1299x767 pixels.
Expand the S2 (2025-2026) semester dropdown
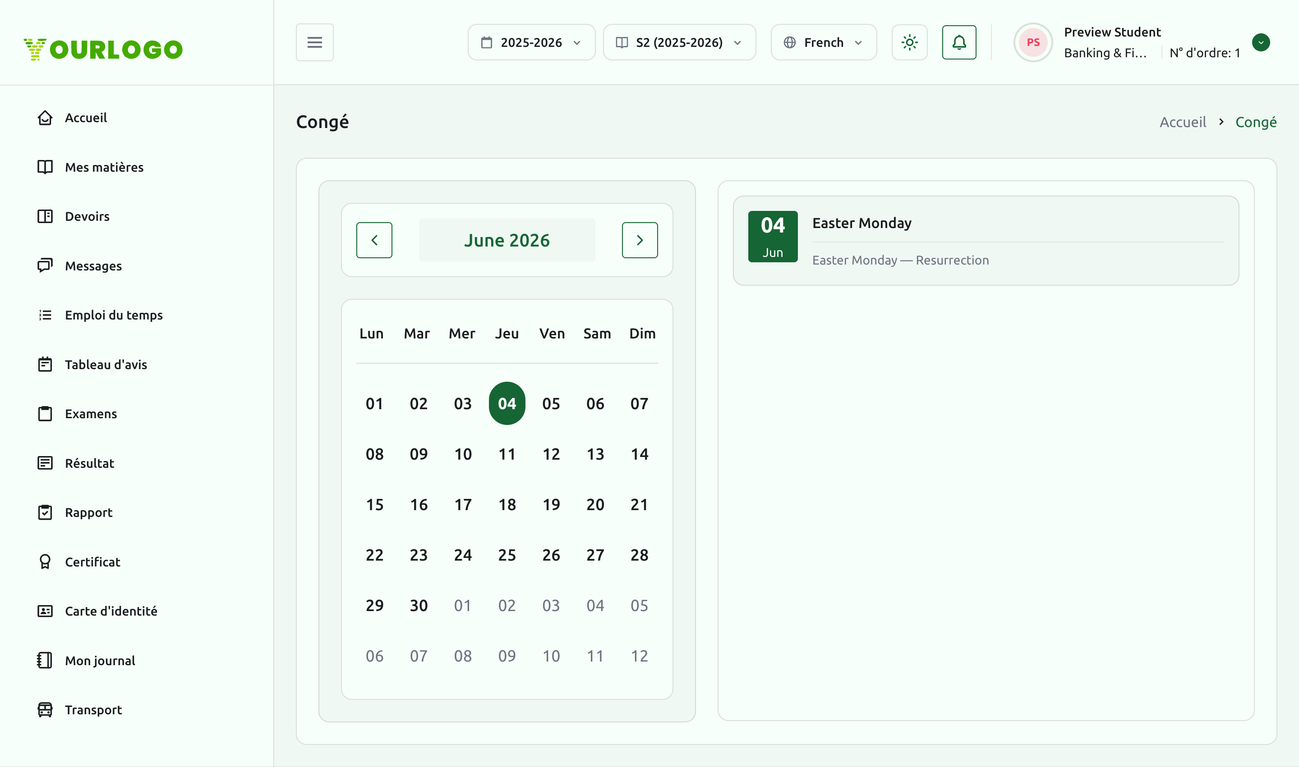pyautogui.click(x=679, y=42)
